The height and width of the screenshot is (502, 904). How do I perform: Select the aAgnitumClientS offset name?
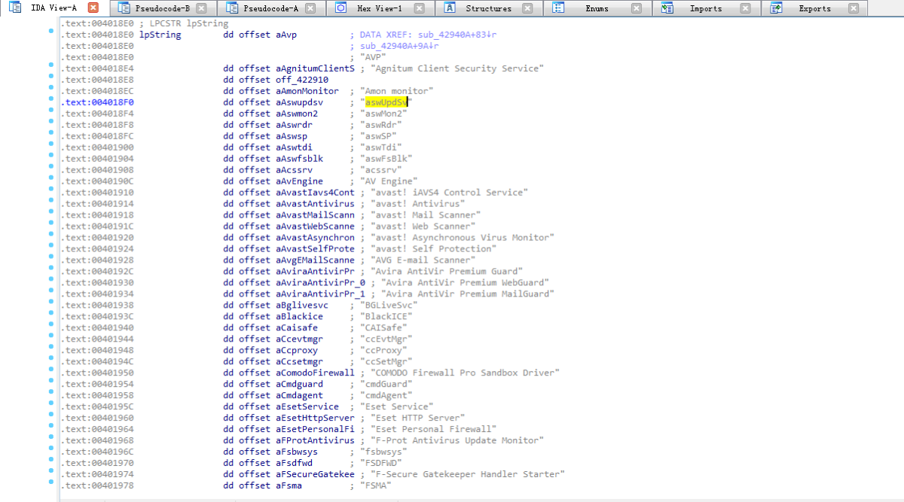click(x=315, y=68)
